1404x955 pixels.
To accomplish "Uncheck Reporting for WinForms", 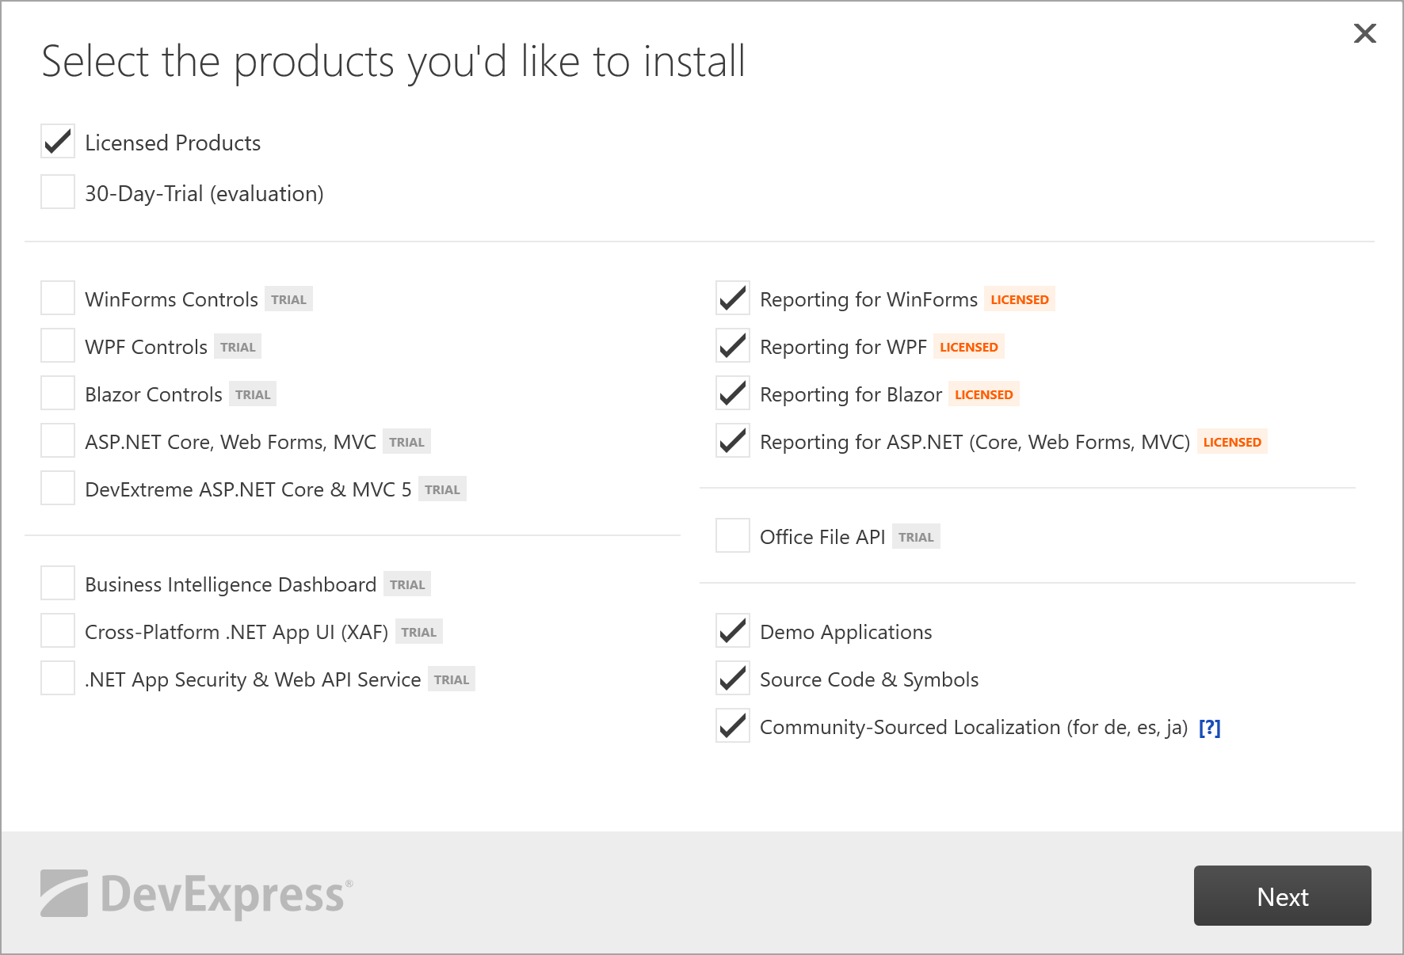I will coord(733,299).
